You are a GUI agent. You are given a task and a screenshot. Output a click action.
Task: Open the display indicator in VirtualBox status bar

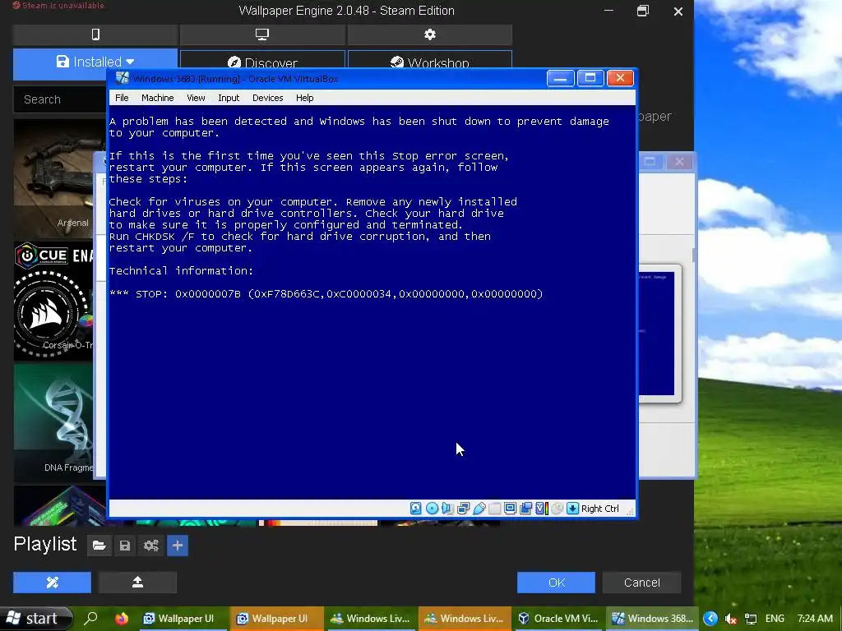[x=510, y=508]
